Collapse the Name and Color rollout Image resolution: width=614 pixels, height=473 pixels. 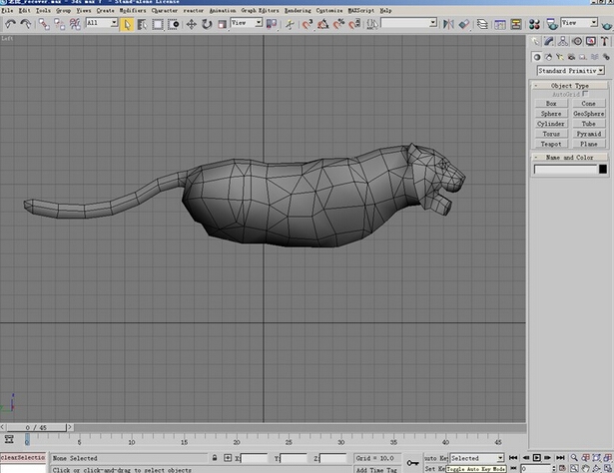pyautogui.click(x=570, y=158)
